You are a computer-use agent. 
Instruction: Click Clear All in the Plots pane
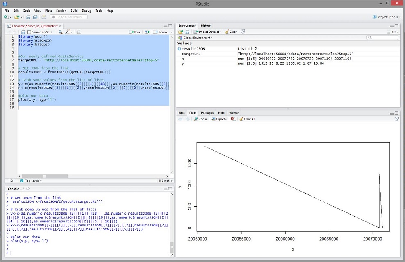247,119
